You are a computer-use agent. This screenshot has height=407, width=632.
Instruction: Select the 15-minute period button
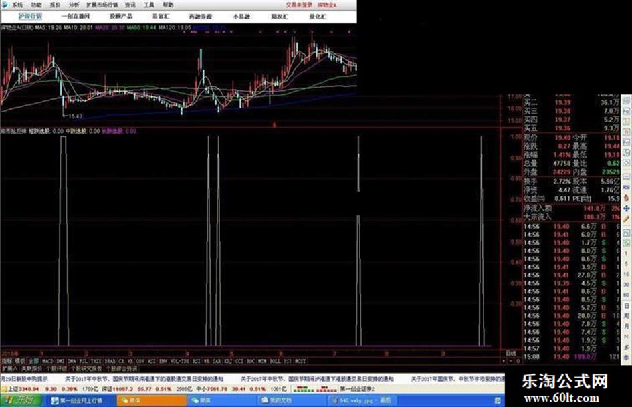(627, 274)
